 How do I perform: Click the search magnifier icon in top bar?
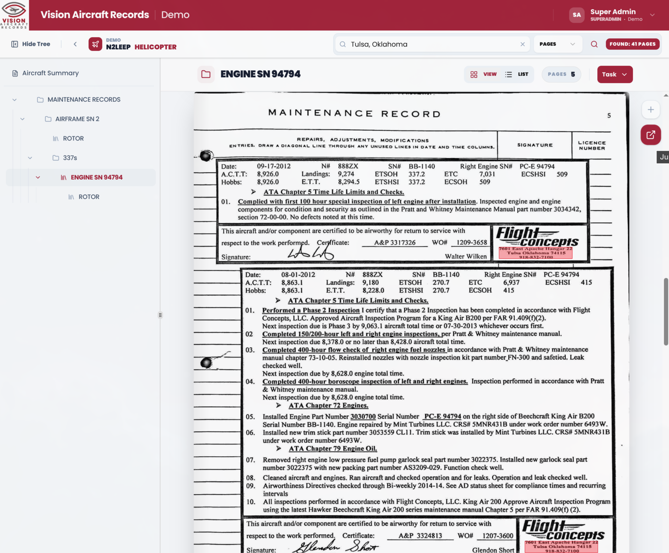click(594, 44)
